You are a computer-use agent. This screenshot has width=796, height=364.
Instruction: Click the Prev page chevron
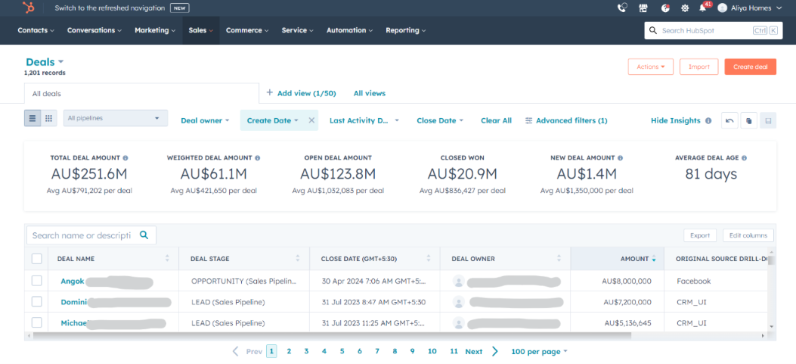[236, 351]
